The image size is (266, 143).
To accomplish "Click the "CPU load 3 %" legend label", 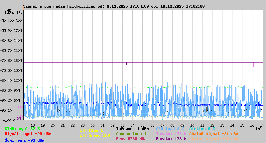I will click(x=170, y=129).
